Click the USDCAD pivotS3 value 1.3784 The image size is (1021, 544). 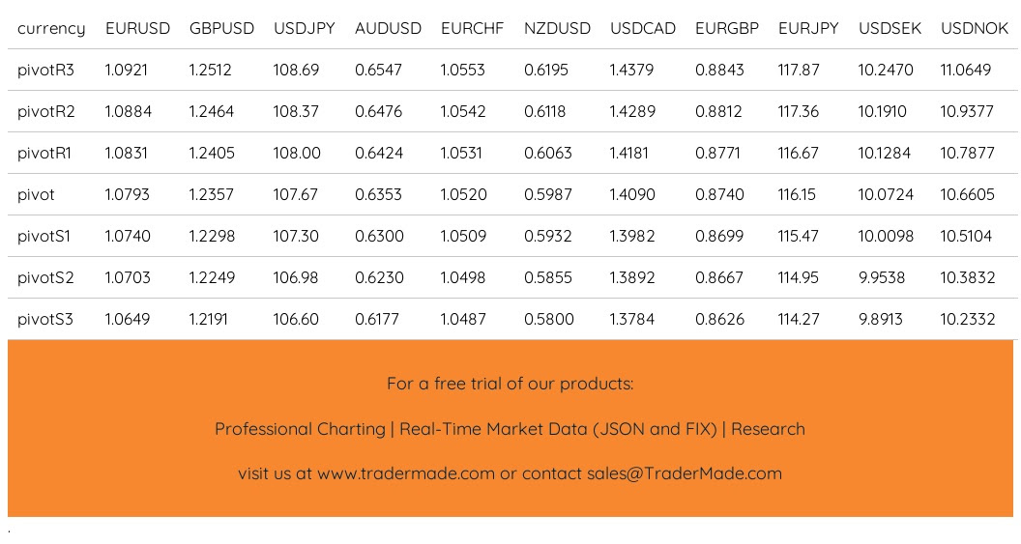632,319
